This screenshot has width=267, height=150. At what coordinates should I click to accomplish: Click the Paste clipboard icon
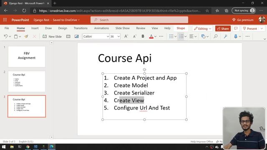pos(16,36)
